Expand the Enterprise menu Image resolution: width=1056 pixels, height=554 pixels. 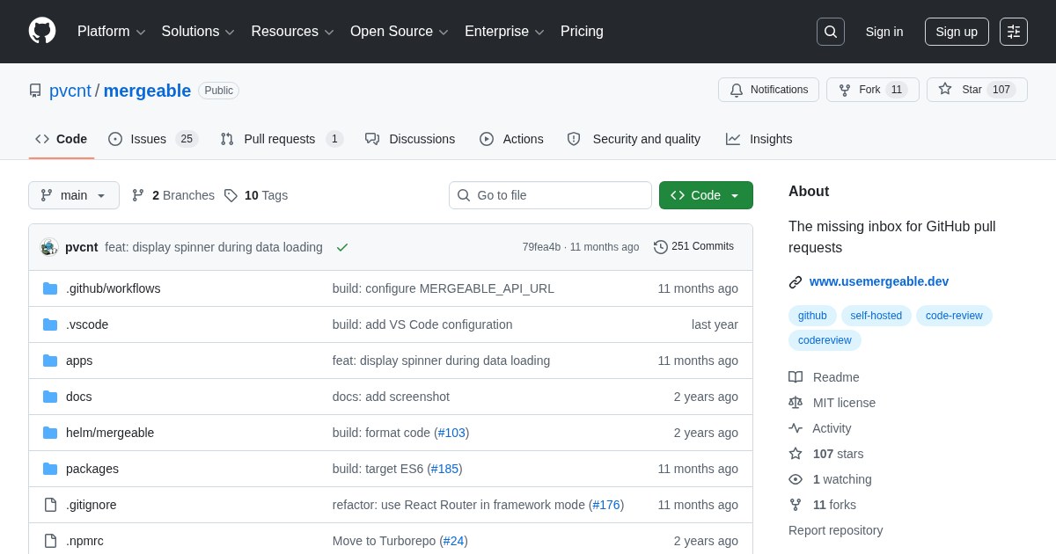505,32
